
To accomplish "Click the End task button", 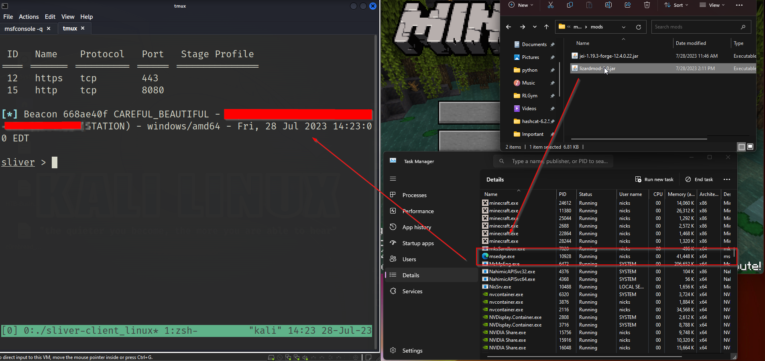I will (700, 179).
